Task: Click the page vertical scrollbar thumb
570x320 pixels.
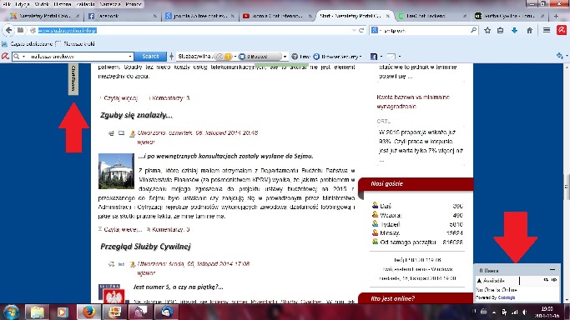Action: tap(566, 187)
